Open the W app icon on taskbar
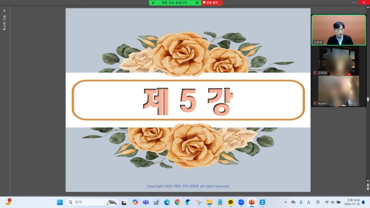The image size is (370, 208). pos(156,202)
